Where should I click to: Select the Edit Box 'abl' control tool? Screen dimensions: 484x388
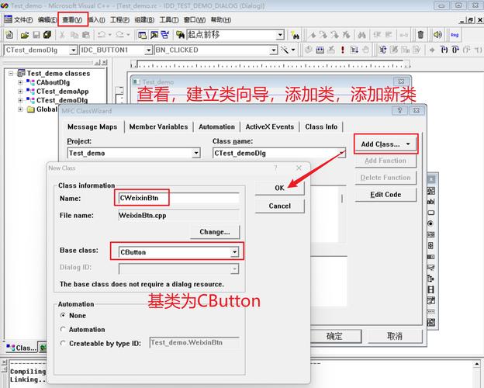431,202
